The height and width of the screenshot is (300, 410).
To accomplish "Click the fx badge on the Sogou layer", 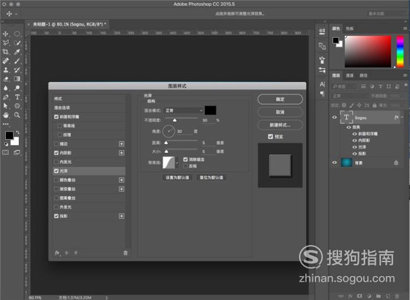I will pyautogui.click(x=396, y=117).
